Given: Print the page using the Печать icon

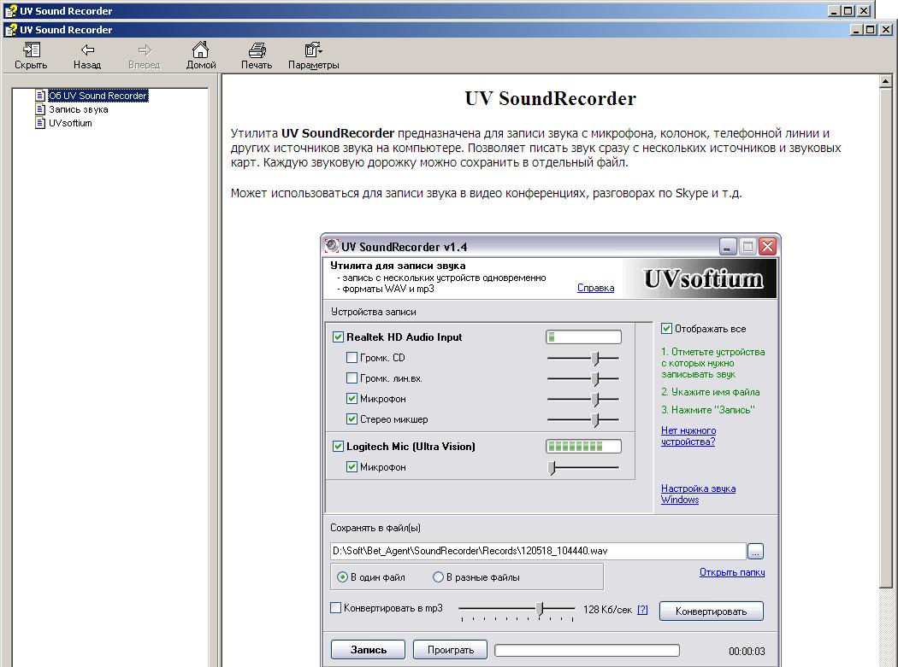Looking at the screenshot, I should pos(257,50).
